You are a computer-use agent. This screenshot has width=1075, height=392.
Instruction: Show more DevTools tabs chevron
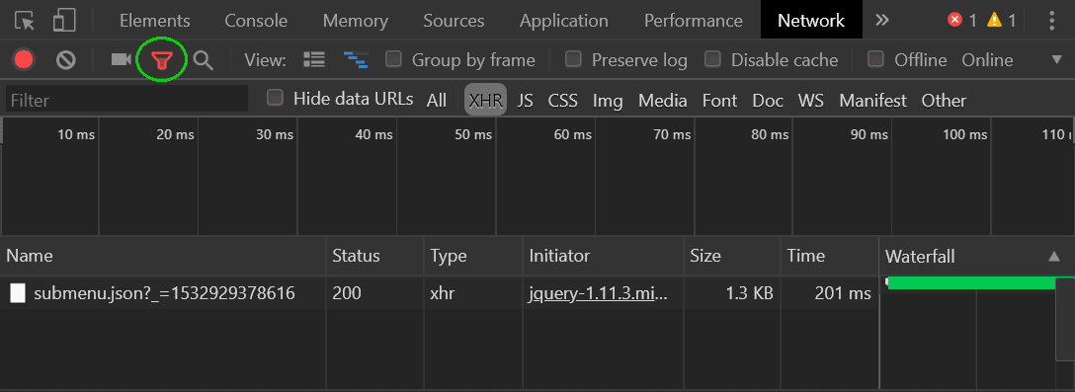[882, 21]
